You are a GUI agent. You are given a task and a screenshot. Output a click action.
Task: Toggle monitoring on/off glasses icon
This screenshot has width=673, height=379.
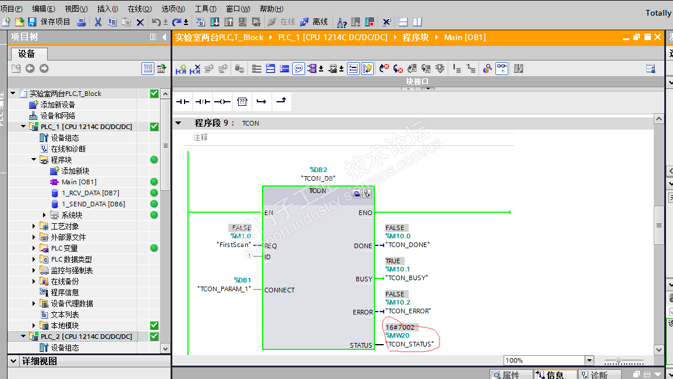coord(502,69)
